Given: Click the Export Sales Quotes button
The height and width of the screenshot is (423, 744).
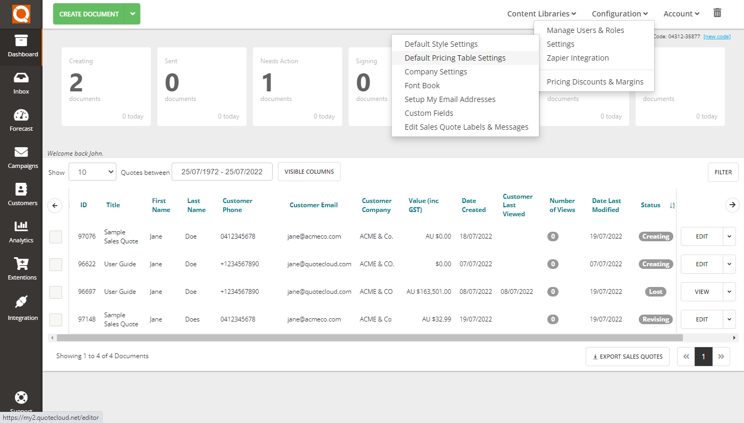Looking at the screenshot, I should pyautogui.click(x=627, y=357).
